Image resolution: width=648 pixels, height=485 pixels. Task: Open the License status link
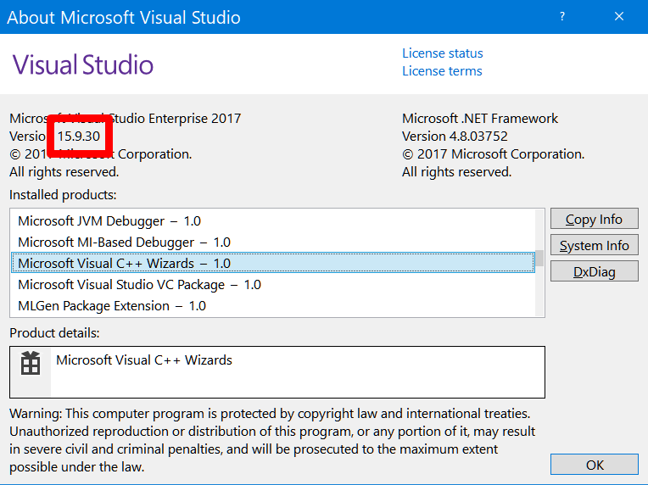click(443, 53)
